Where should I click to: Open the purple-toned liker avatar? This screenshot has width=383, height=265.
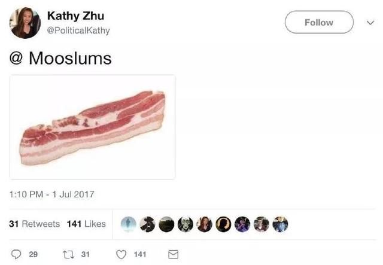coord(242,224)
